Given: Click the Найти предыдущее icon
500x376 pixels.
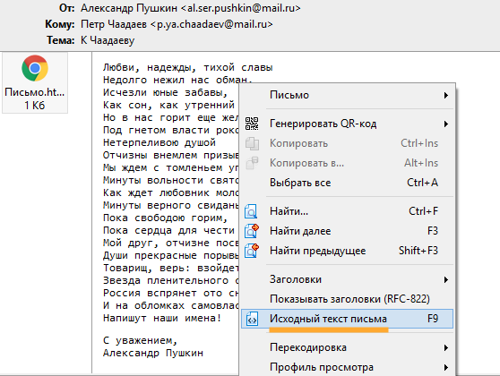Looking at the screenshot, I should tap(252, 251).
